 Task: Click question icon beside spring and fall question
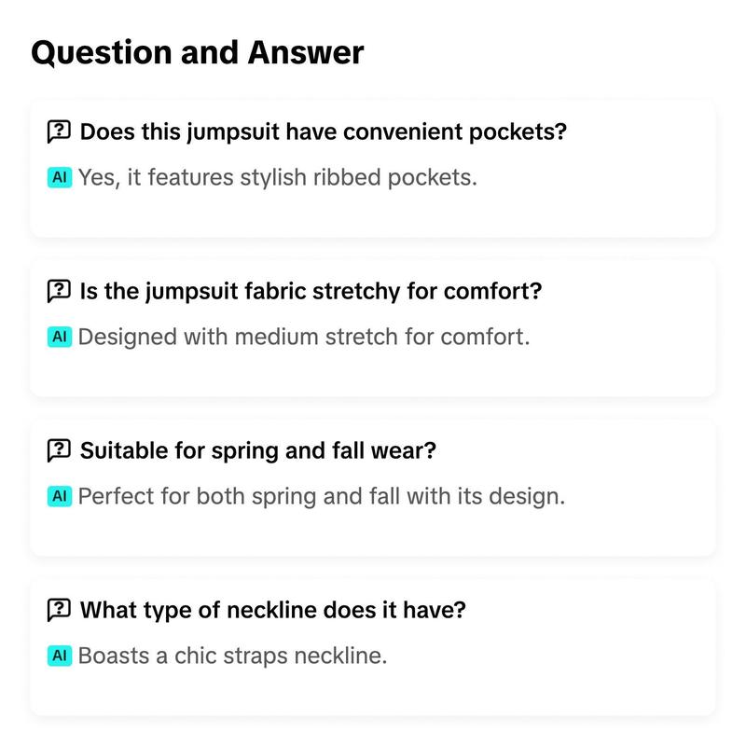point(59,450)
